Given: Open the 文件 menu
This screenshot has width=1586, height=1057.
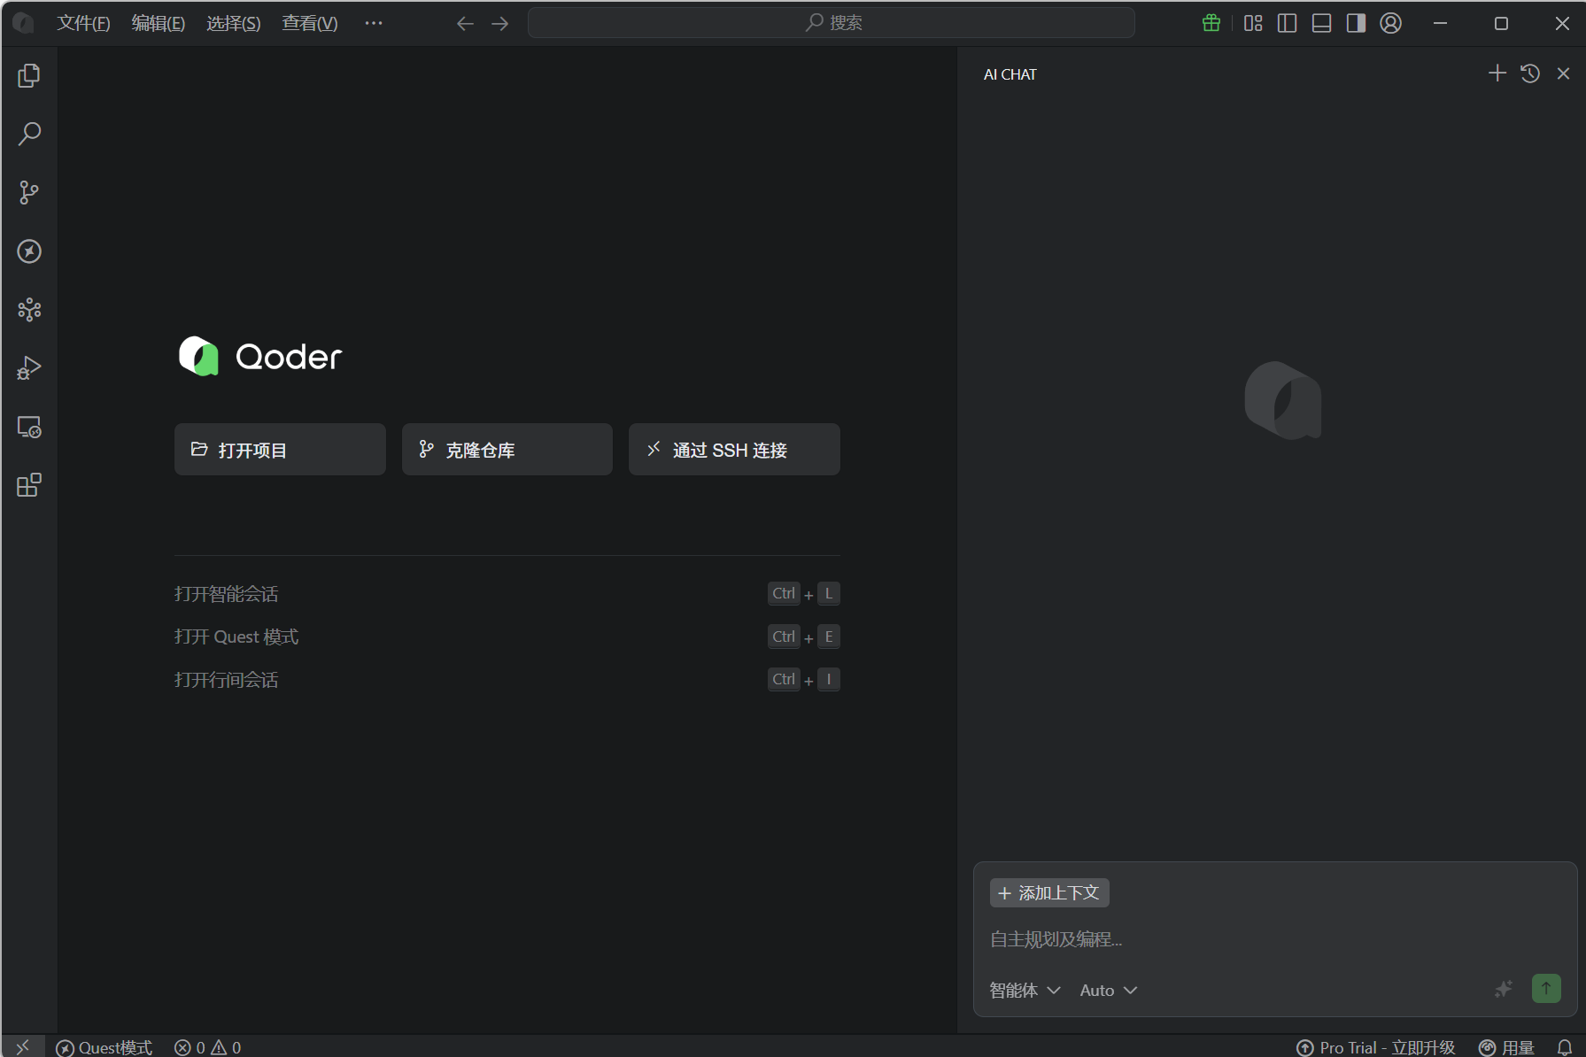Looking at the screenshot, I should [83, 23].
